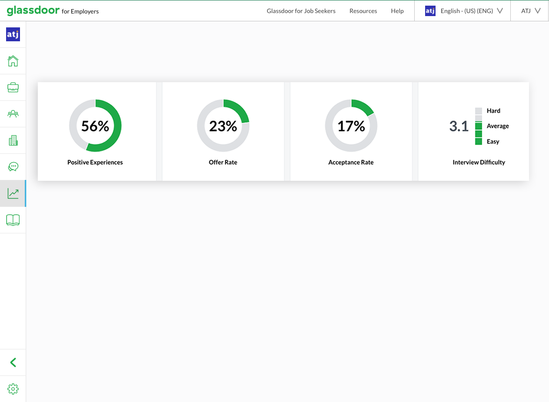Screen dimensions: 549x402
Task: Open the company profile building icon
Action: coord(13,140)
